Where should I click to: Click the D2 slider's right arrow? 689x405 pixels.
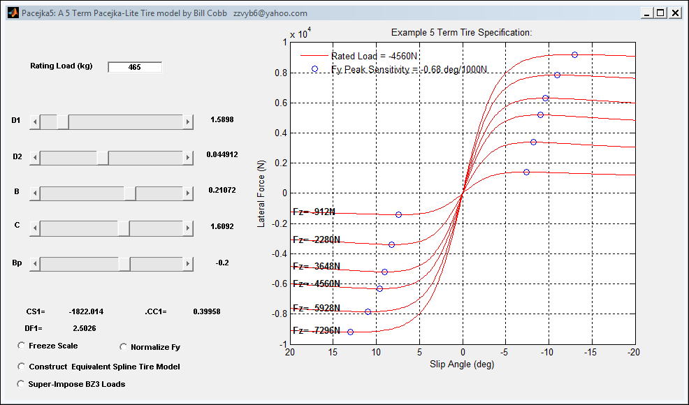188,158
